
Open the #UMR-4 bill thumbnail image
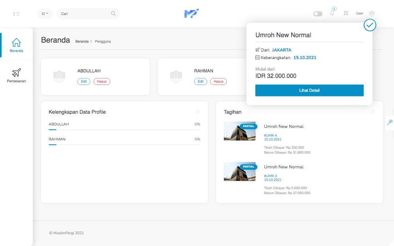tap(240, 131)
